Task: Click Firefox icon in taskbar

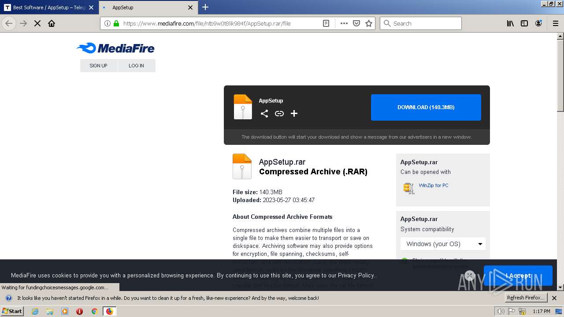Action: [109, 311]
